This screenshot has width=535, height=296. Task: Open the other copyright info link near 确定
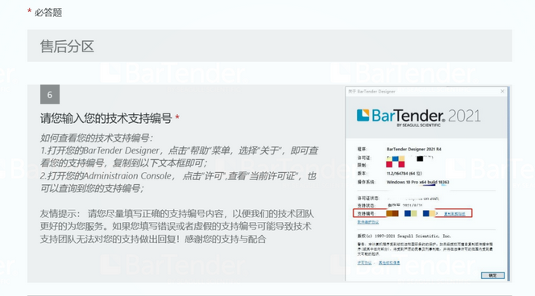(389, 262)
